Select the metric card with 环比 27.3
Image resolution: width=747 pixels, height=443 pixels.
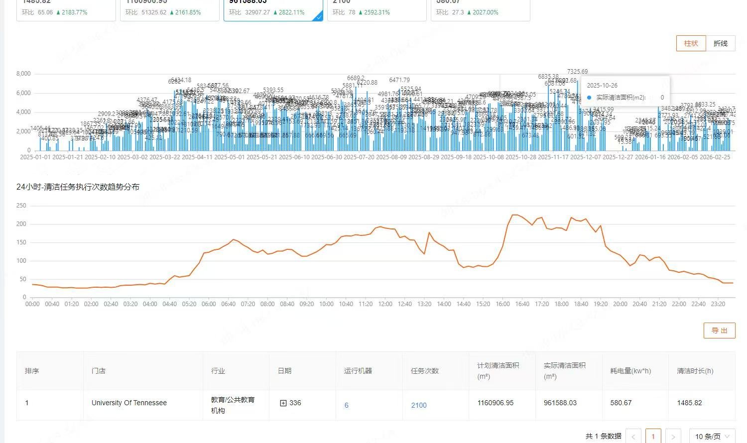pyautogui.click(x=481, y=10)
